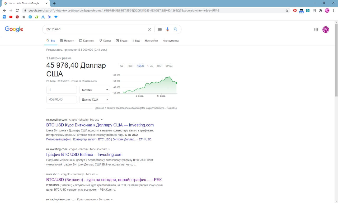Open the blue diamond bookmark icon

56,17
